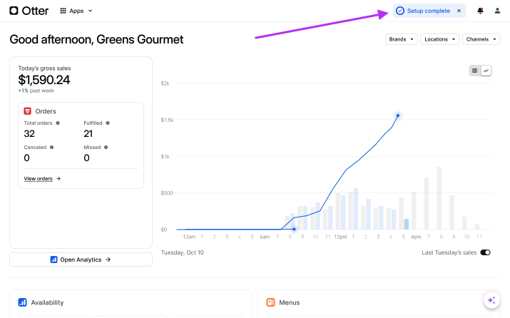Click the Otter logo in the header
The image size is (510, 318).
(x=28, y=11)
